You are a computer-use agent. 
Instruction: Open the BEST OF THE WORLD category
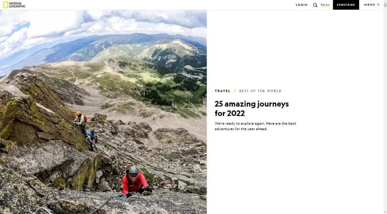[260, 91]
